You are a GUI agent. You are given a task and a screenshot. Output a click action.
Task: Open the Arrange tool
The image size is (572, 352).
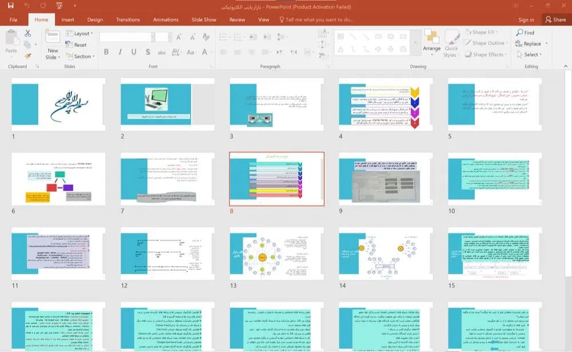coord(431,43)
